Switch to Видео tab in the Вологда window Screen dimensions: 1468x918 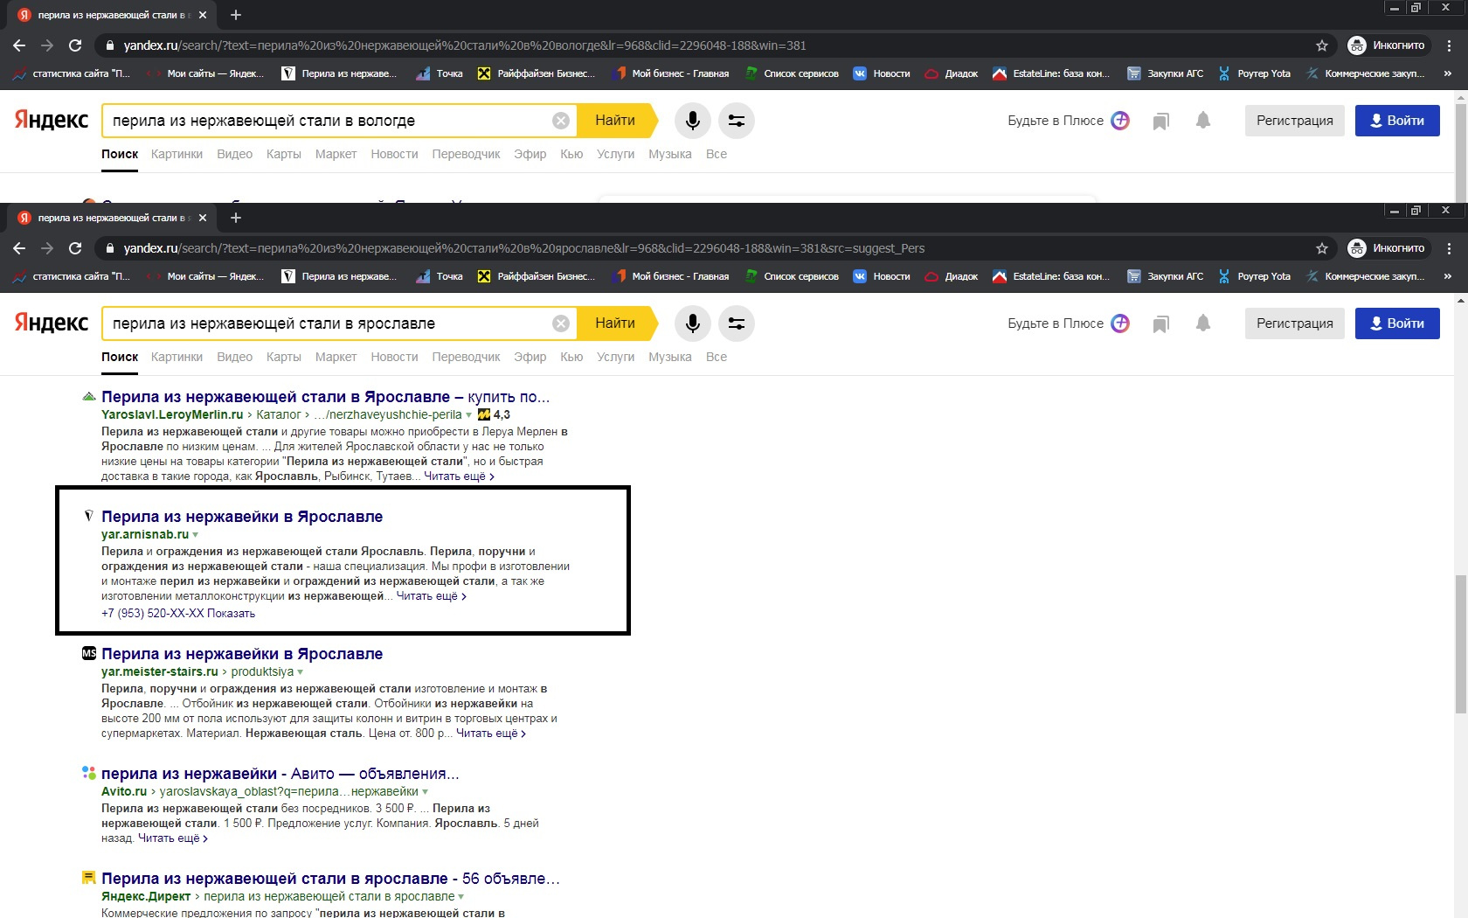tap(234, 154)
